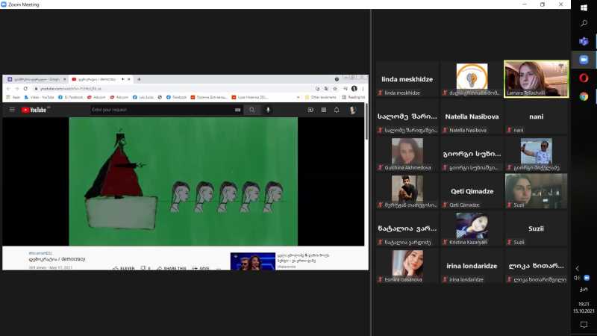Open YouTube on-screen keyboard icon
This screenshot has height=336, width=597.
[237, 110]
